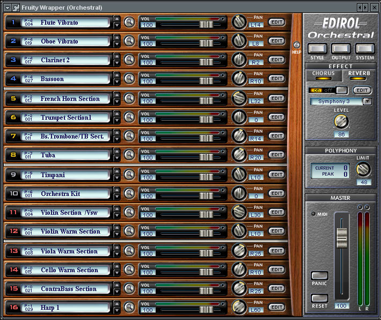381x320 pixels.
Task: Click the master volume value 100 field
Action: point(341,306)
